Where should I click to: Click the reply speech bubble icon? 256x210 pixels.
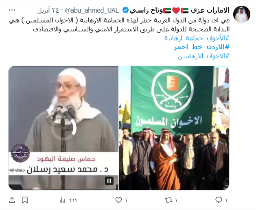click(219, 200)
